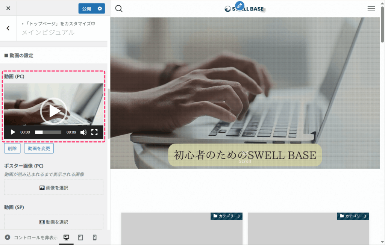
Task: Click the hero title 初心者のためのSWELL BASE
Action: [245, 155]
